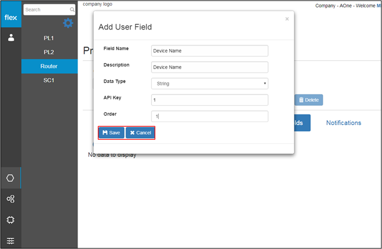Save the new user field
The width and height of the screenshot is (382, 249).
coord(111,133)
